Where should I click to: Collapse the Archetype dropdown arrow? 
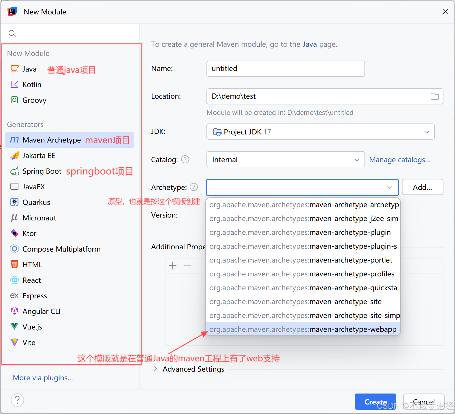point(390,187)
